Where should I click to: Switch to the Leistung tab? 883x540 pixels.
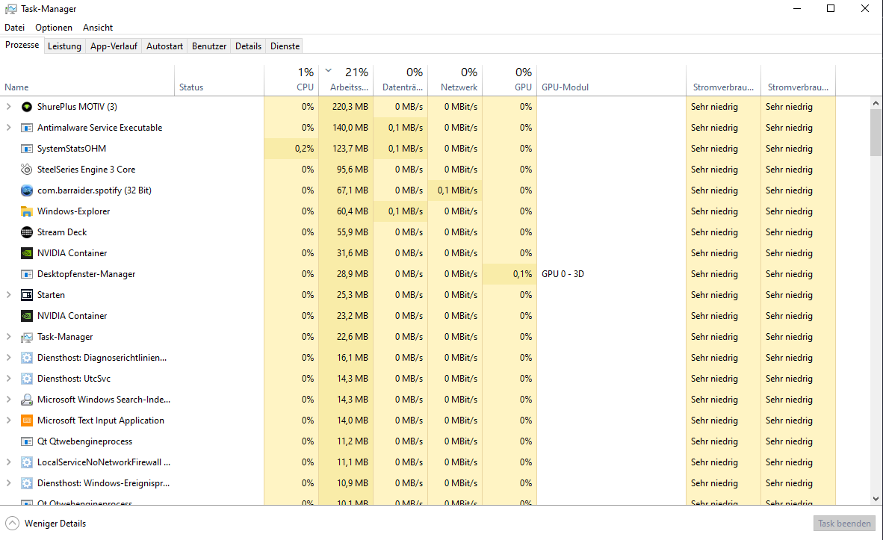pos(64,45)
